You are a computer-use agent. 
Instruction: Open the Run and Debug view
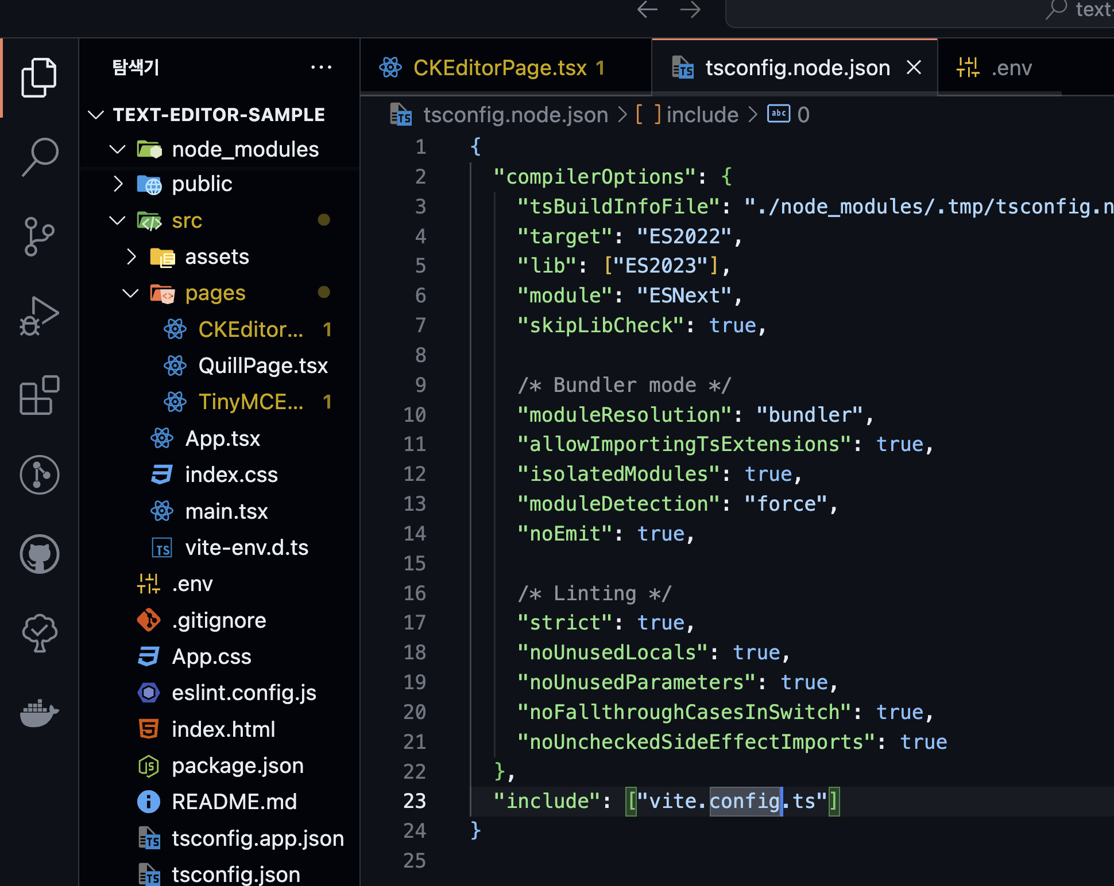click(39, 316)
